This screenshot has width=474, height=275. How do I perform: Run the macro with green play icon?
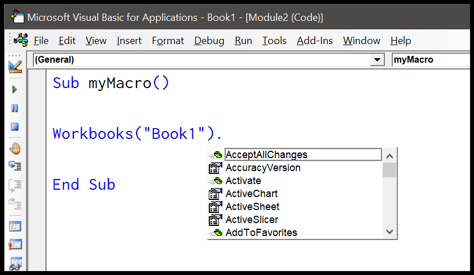click(x=15, y=90)
